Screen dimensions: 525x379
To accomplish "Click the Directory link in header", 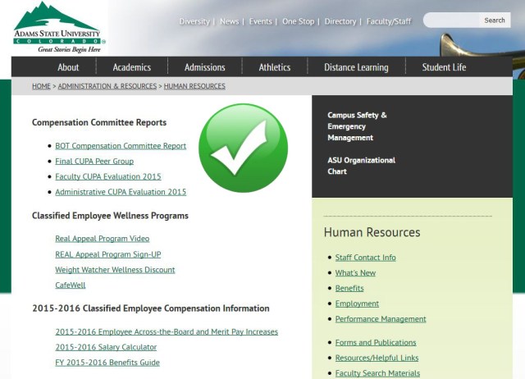I will point(340,21).
